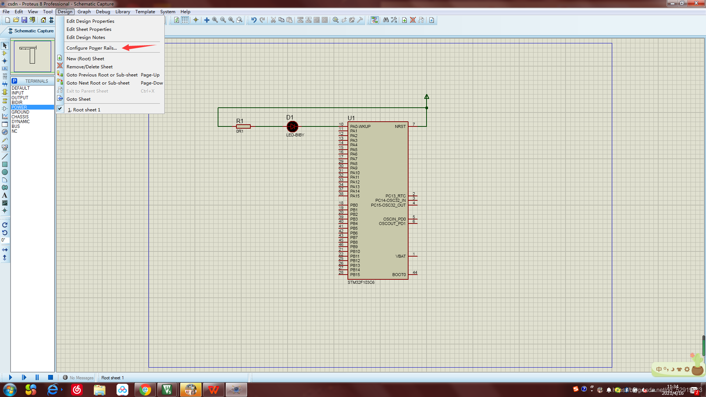Select the Junction dot mode tool
This screenshot has height=397, width=706.
coord(5,61)
